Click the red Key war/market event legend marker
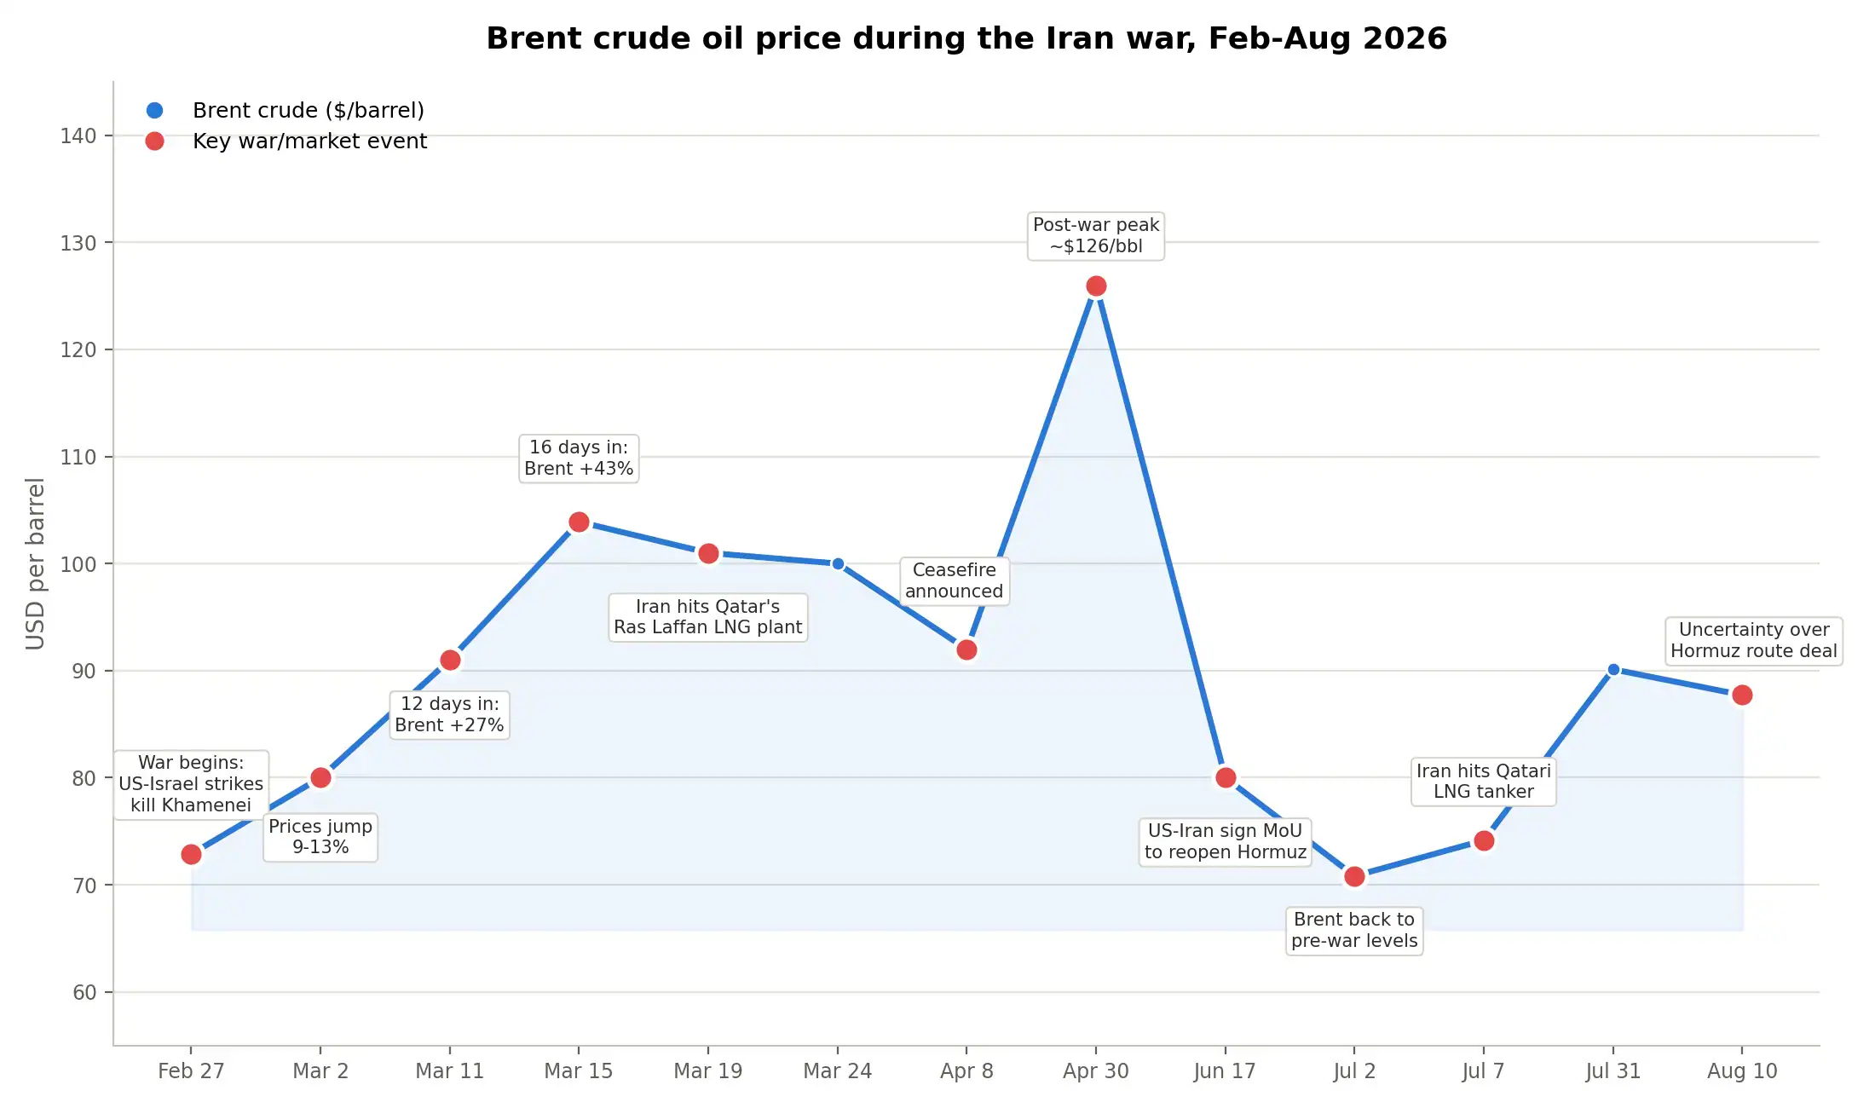 click(x=154, y=141)
